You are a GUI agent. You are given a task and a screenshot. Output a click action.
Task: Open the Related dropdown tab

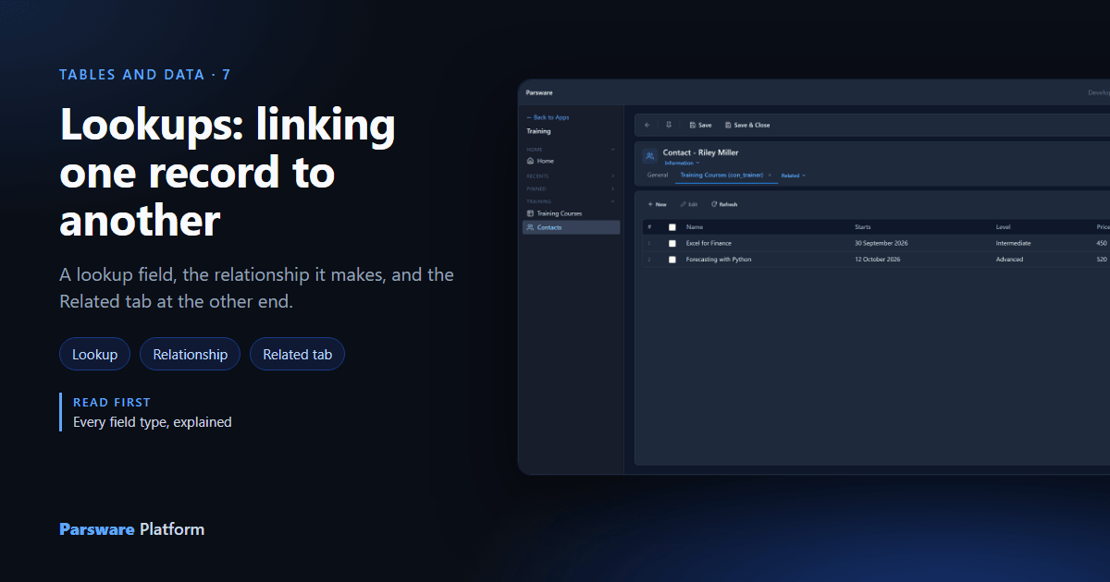pyautogui.click(x=793, y=175)
